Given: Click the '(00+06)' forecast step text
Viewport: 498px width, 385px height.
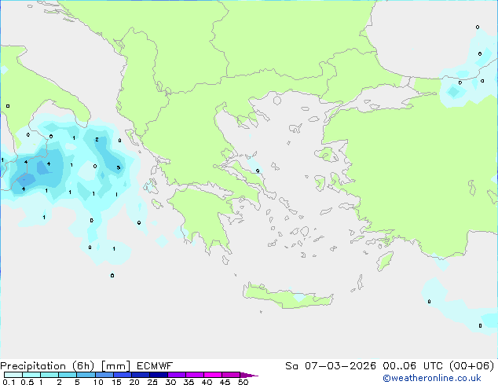Looking at the screenshot, I should [471, 366].
